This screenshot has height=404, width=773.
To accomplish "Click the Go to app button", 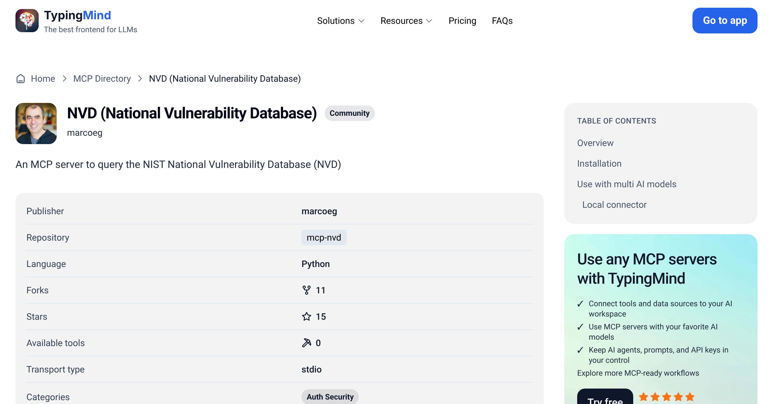I will 725,21.
